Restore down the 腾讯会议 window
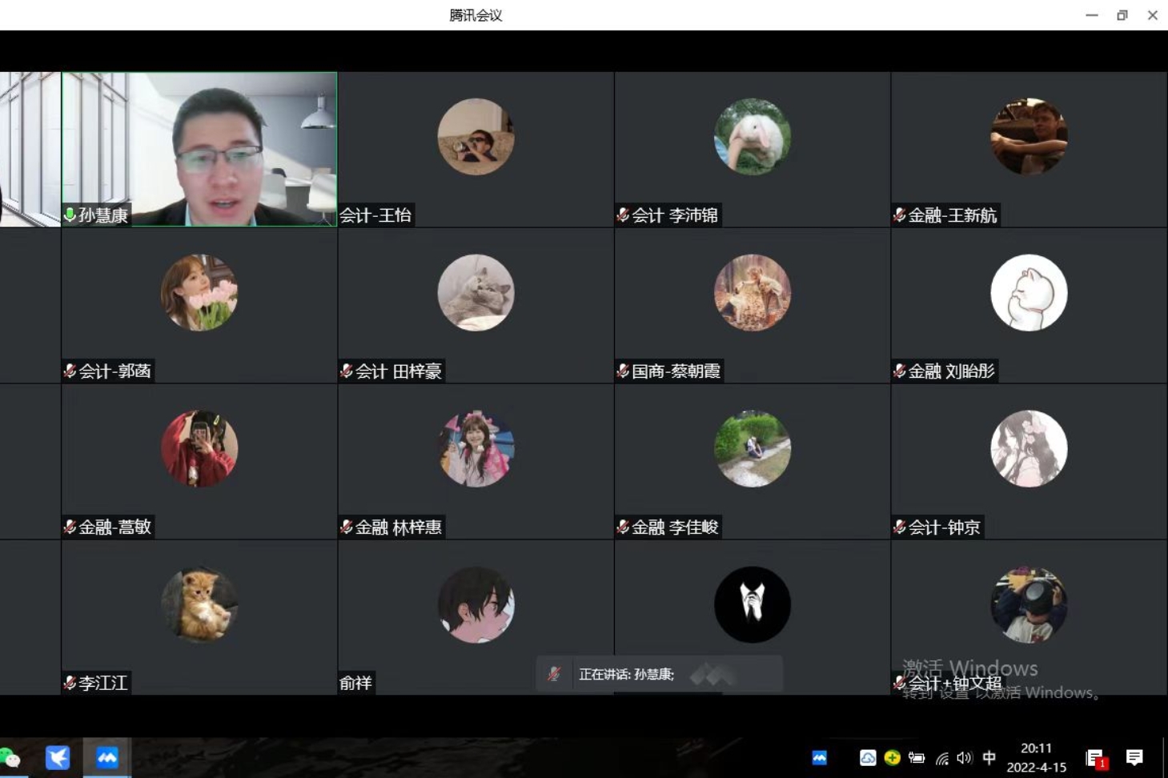 click(x=1122, y=15)
